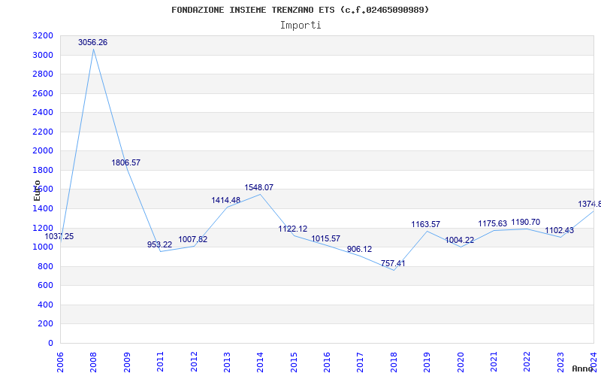601x376 pixels.
Task: Click the 757.41 data label
Action: tap(393, 264)
